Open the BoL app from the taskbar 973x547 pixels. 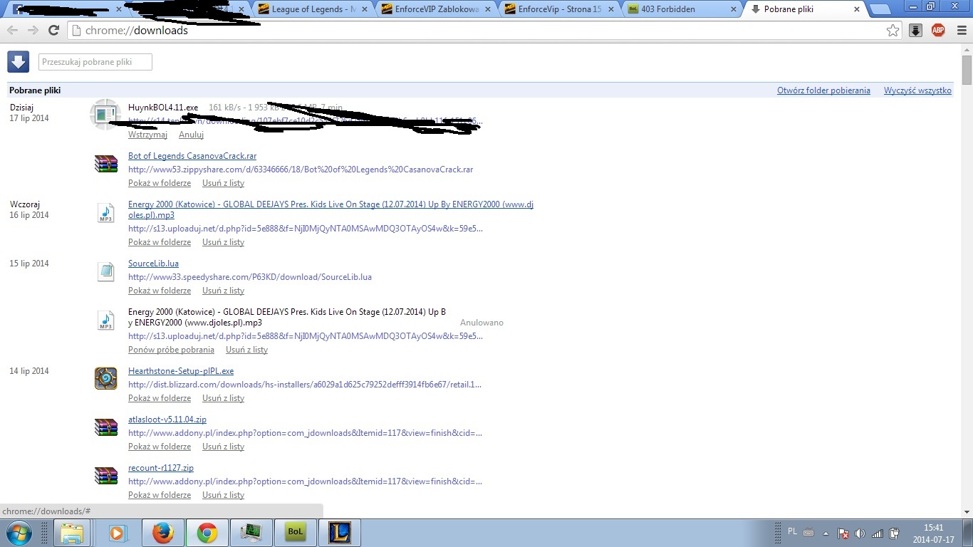tap(295, 533)
